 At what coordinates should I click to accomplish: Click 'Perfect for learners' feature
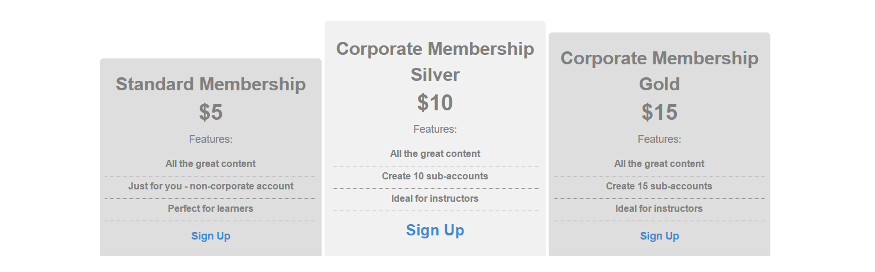[210, 209]
